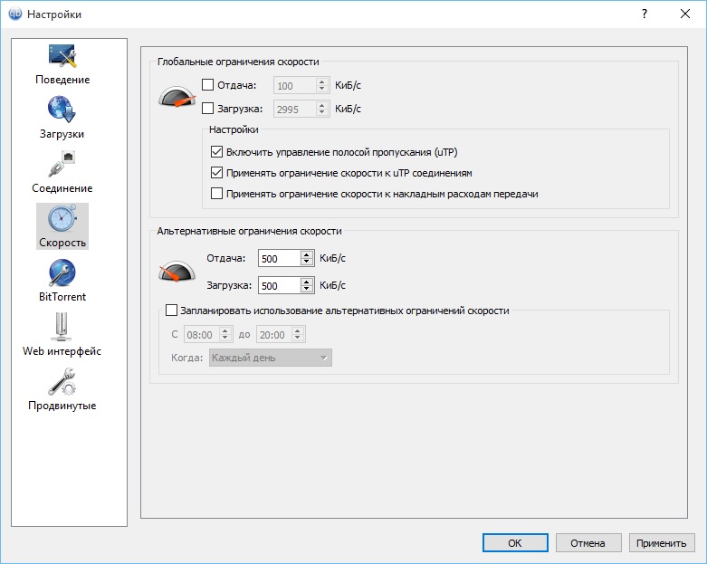This screenshot has height=564, width=707.
Task: Click the qBittorrent logo in title bar
Action: [x=14, y=14]
